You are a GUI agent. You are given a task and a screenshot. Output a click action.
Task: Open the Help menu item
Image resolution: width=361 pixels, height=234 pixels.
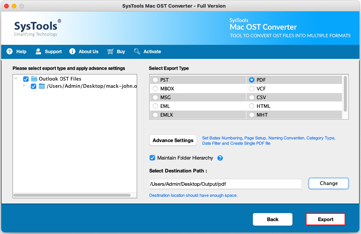point(21,52)
